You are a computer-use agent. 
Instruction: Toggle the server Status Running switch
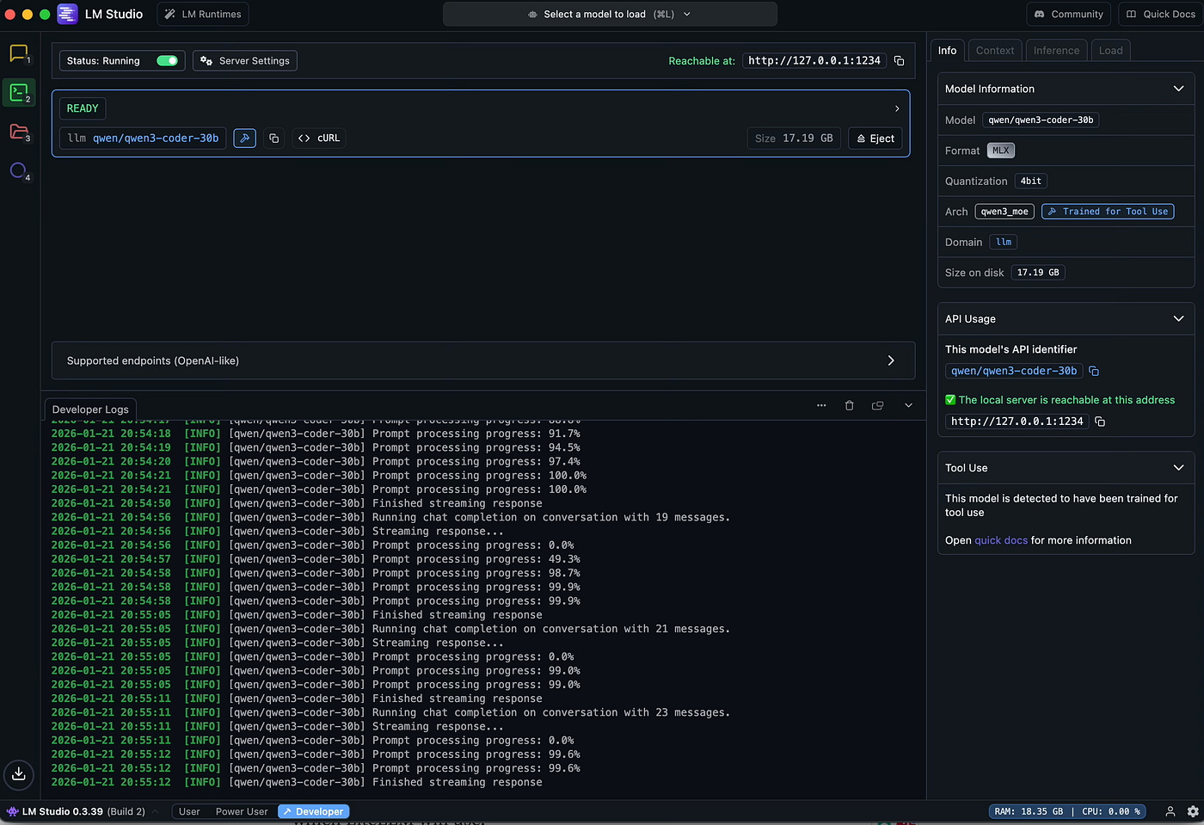coord(167,61)
